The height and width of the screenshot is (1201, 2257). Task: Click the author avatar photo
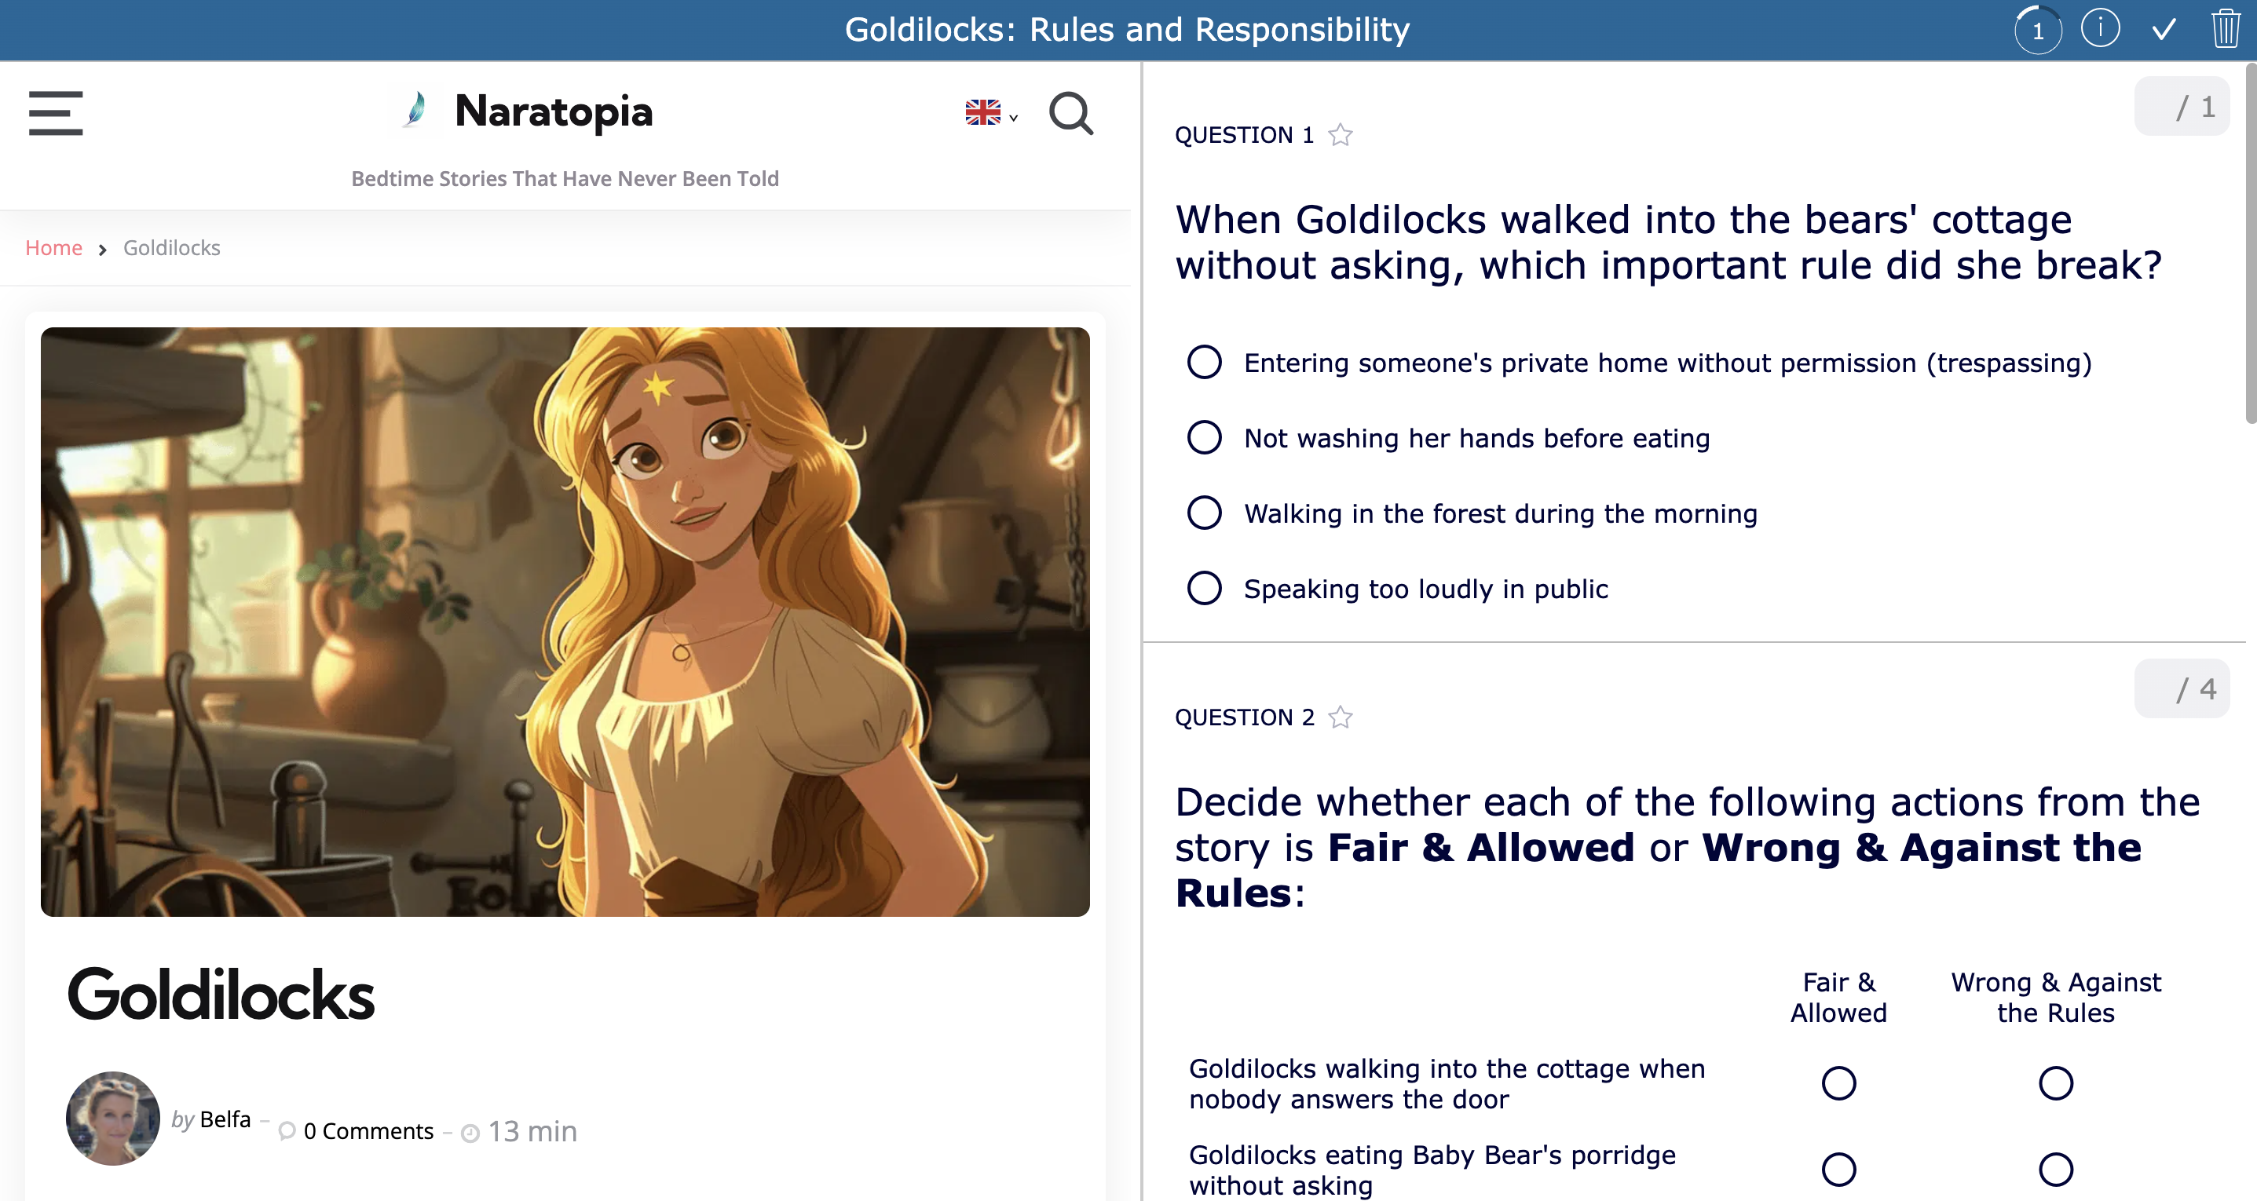[x=113, y=1119]
